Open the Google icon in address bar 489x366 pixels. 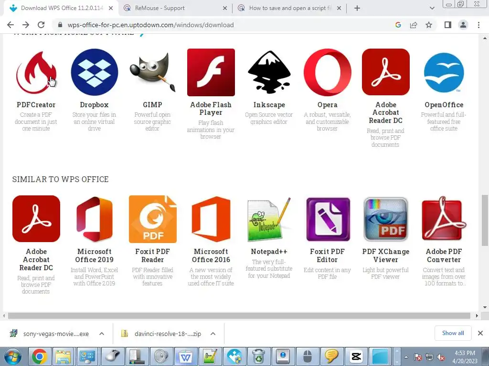click(x=398, y=25)
